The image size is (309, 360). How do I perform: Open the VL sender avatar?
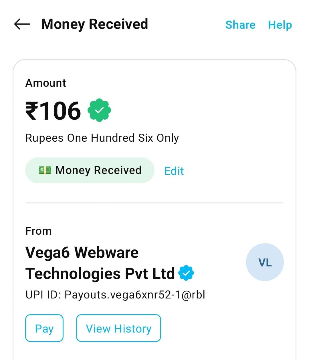click(x=265, y=262)
